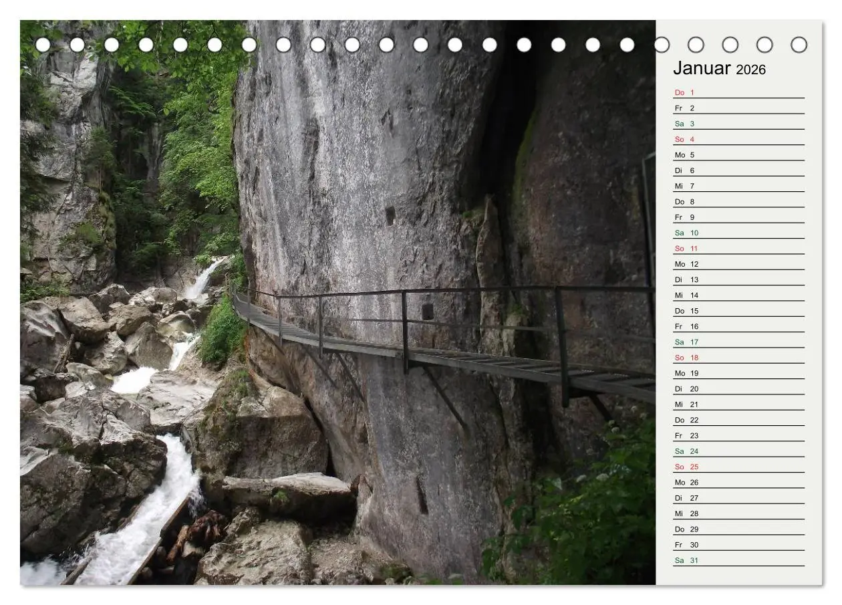The width and height of the screenshot is (842, 605).
Task: Select the calendar row 'Mi 7'
Action: pos(738,186)
